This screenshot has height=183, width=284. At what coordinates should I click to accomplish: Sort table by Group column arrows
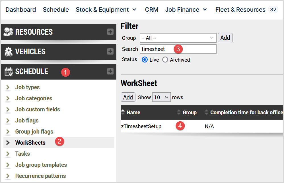(179, 113)
